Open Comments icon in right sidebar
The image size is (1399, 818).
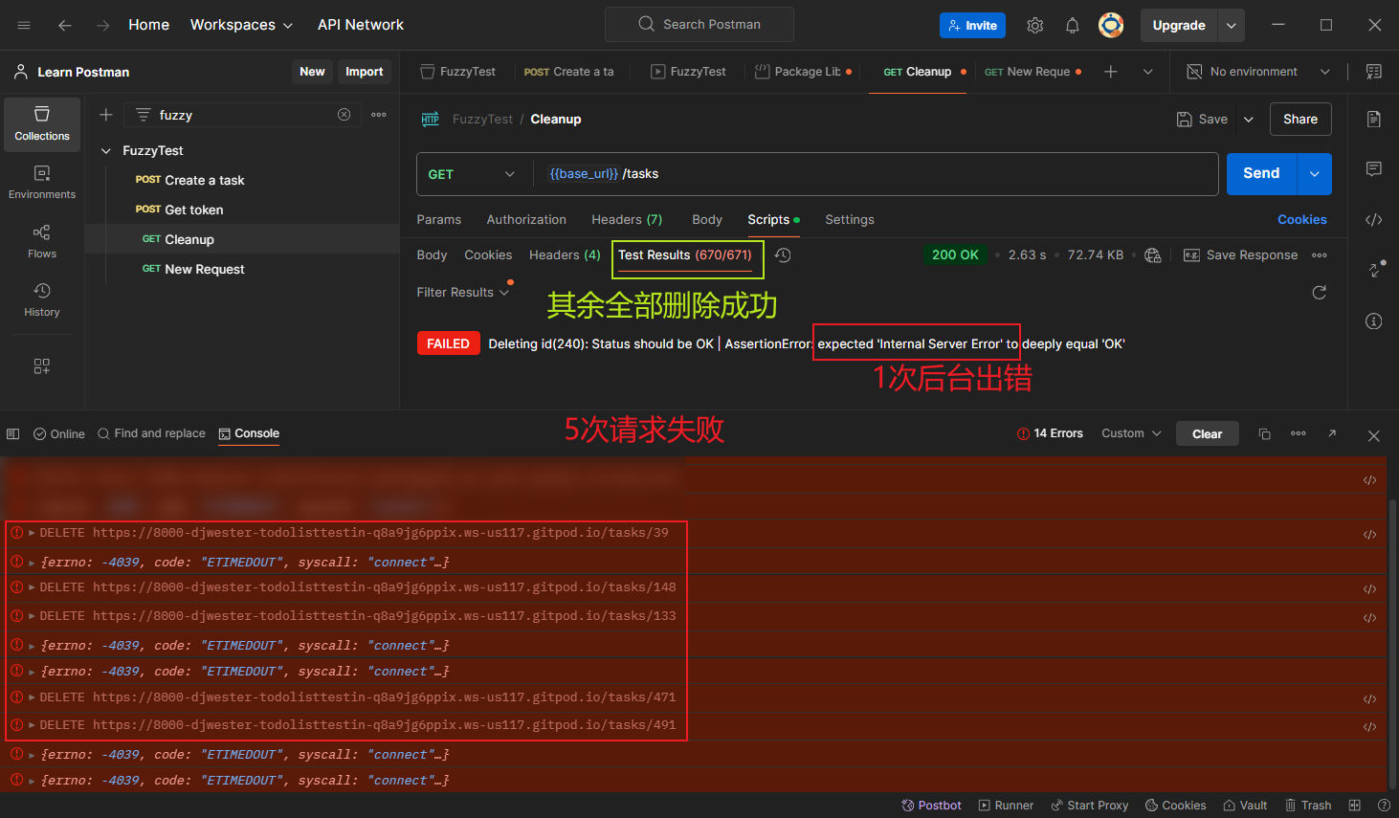click(1374, 169)
